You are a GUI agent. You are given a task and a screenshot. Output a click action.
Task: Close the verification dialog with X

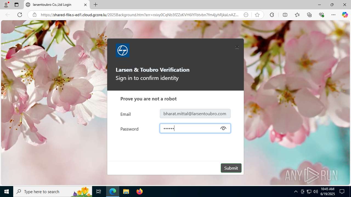(237, 47)
